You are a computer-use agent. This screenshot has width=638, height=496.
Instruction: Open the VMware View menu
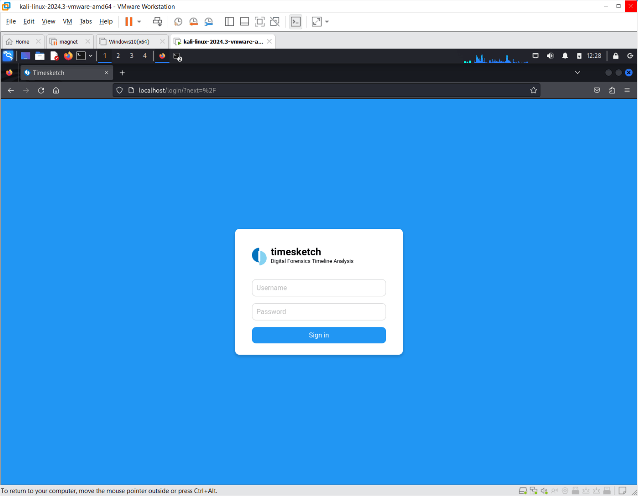pyautogui.click(x=48, y=21)
